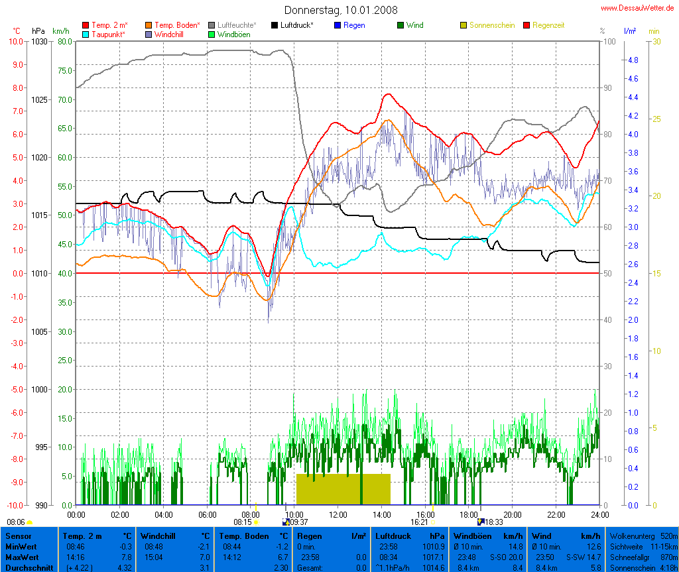
Task: Click the sun marker next to 08:15
Action: tap(256, 523)
